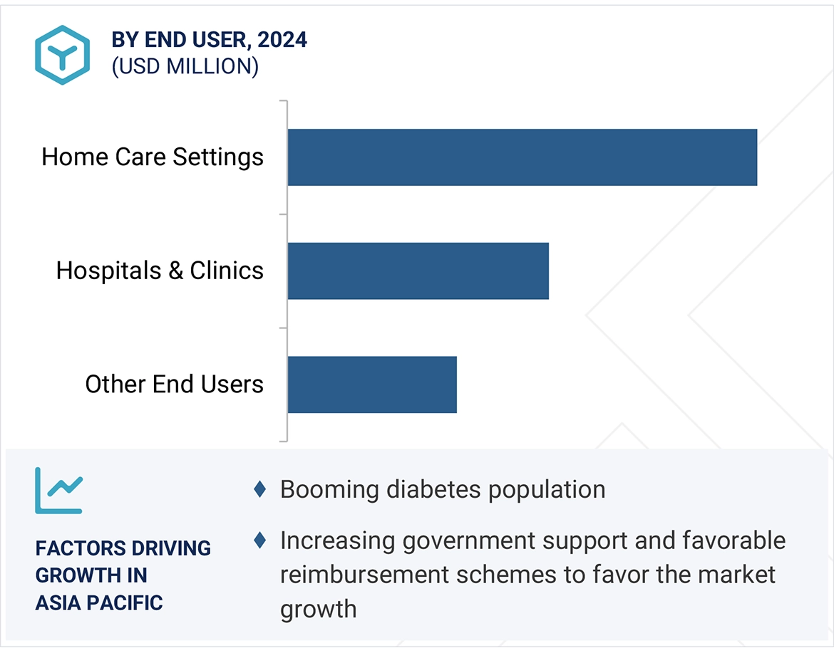The height and width of the screenshot is (648, 834).
Task: Select the Home Care Settings bar
Action: 522,157
